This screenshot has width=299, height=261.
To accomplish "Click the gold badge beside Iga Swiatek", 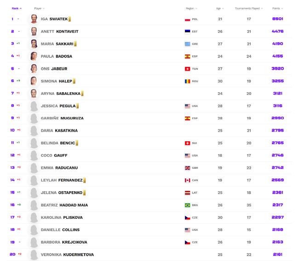I will click(69, 19).
